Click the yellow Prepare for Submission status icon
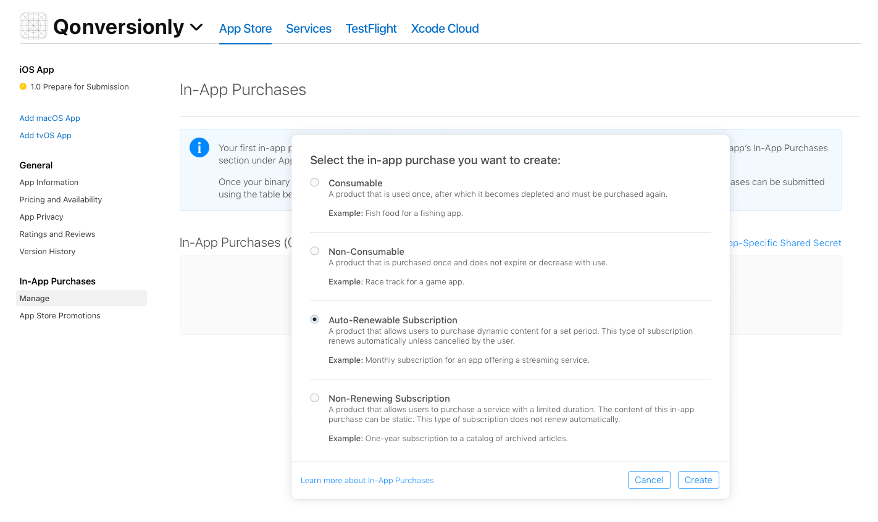 coord(23,86)
